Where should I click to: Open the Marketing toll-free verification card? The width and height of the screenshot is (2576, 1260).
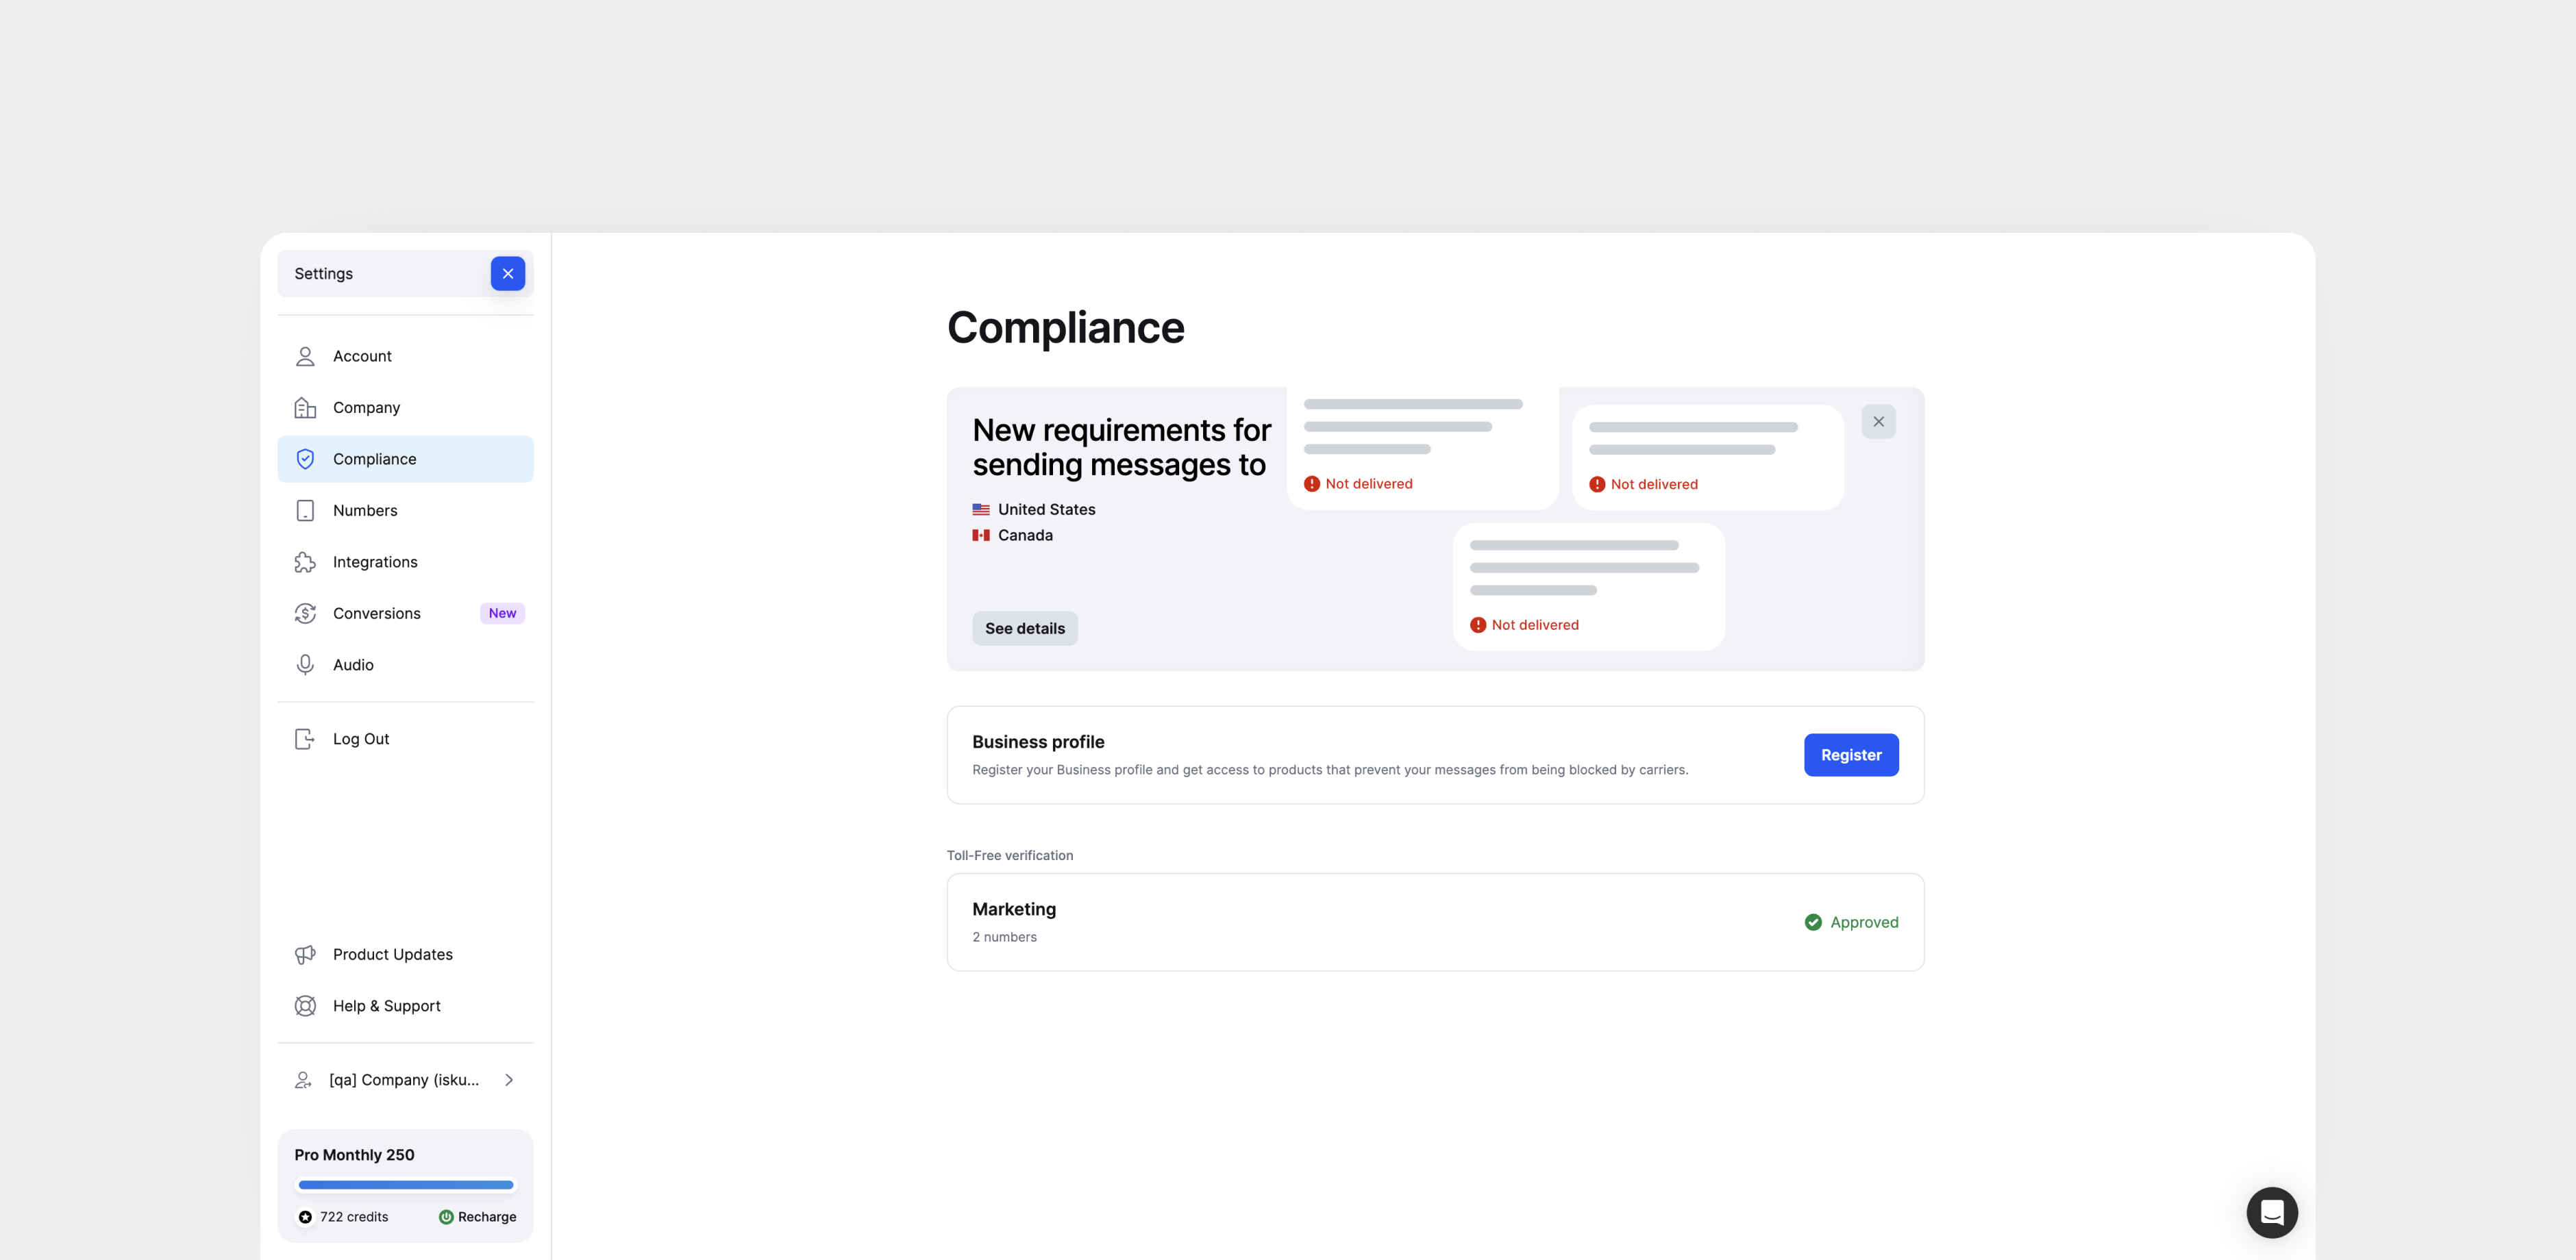[1435, 923]
